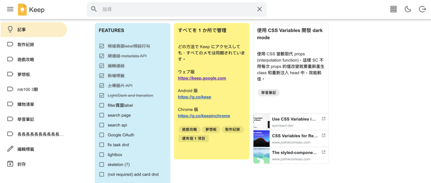The height and width of the screenshot is (183, 431).
Task: Open 學習筆記 label in sidebar
Action: (x=34, y=119)
